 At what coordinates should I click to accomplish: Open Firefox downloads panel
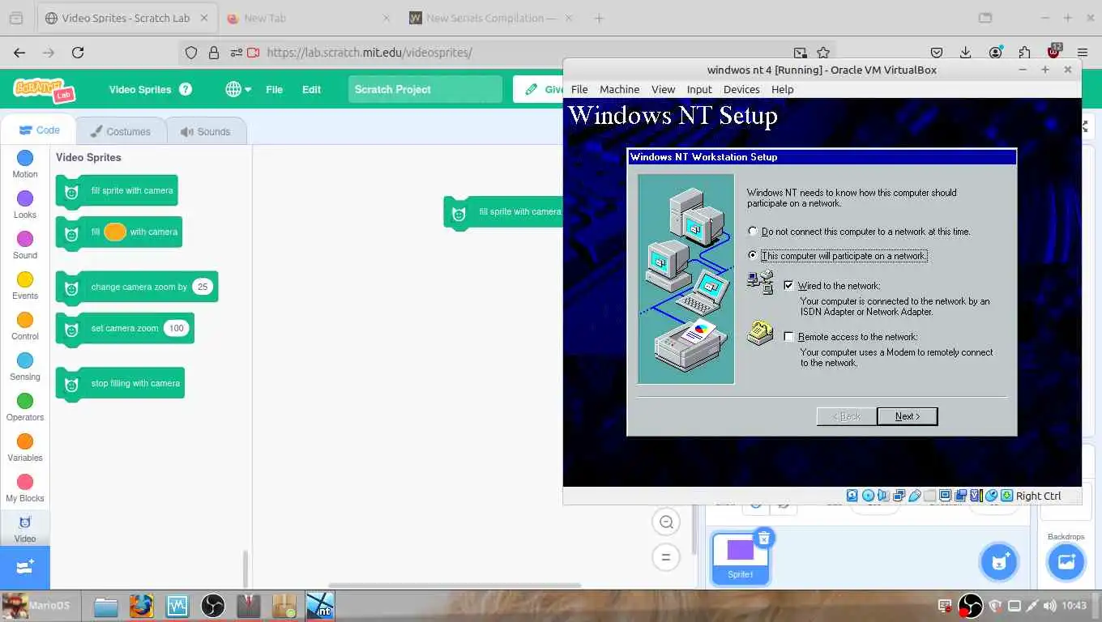[966, 53]
